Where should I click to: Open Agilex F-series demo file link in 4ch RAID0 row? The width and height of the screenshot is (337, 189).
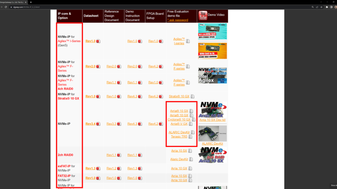pos(179,82)
